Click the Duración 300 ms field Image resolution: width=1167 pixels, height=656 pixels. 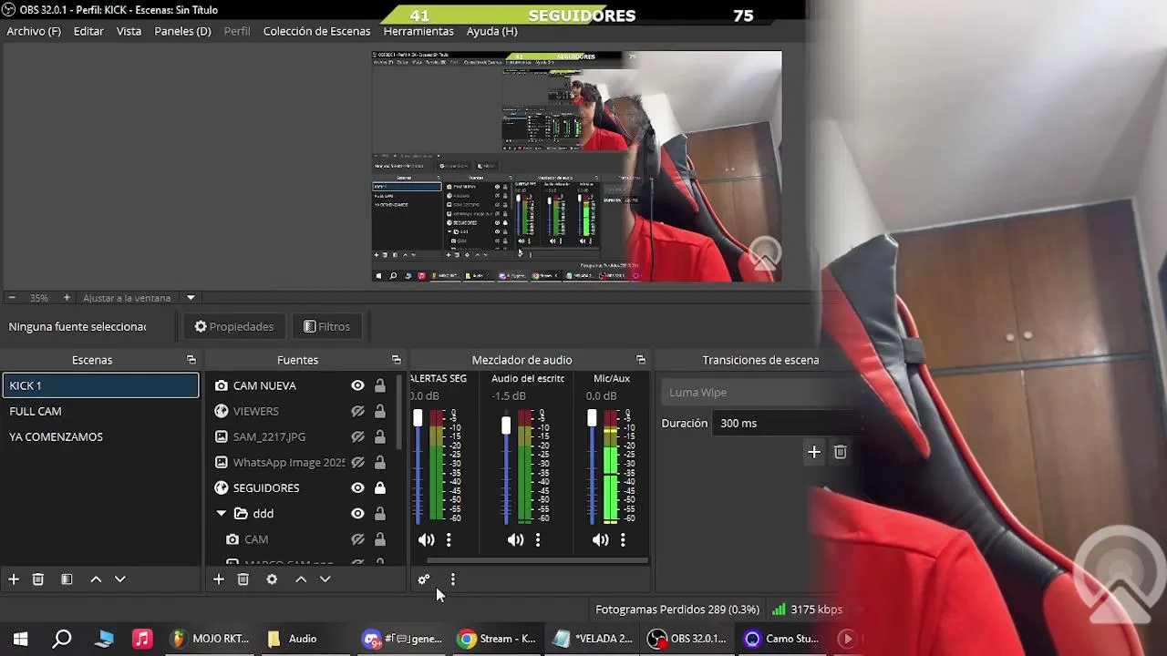[x=789, y=423]
